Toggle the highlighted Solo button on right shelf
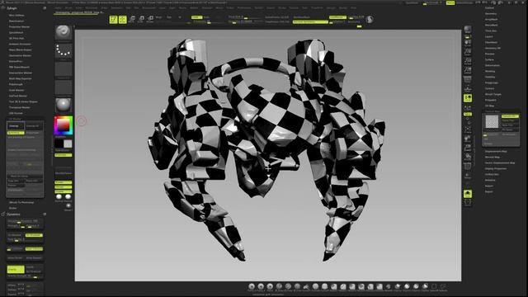The width and height of the screenshot is (528, 297). click(468, 194)
